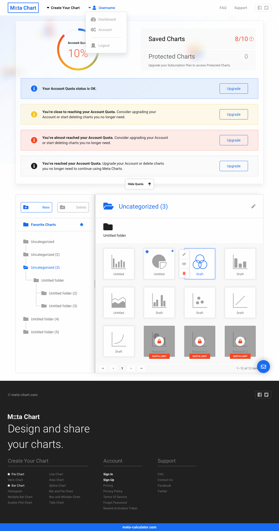Click Upgrade in the Quota OK banner
This screenshot has width=279, height=531.
click(x=234, y=89)
